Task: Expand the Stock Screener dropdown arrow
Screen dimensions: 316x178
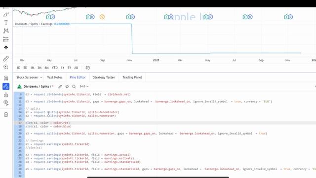Action: pos(41,78)
